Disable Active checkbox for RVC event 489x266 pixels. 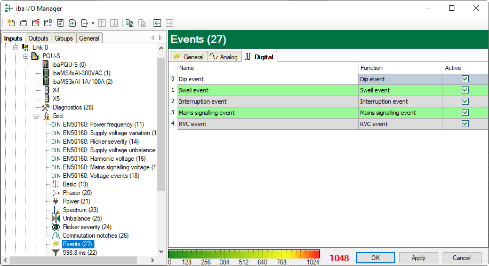pos(465,124)
